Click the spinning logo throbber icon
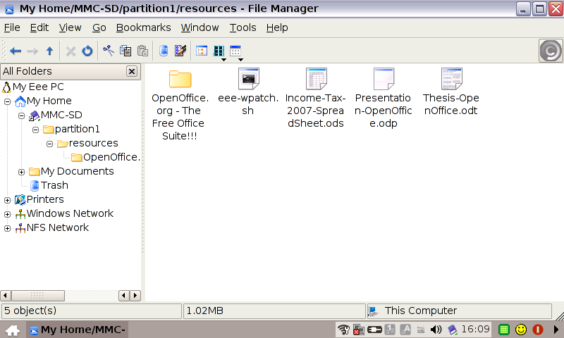564x338 pixels. [551, 51]
